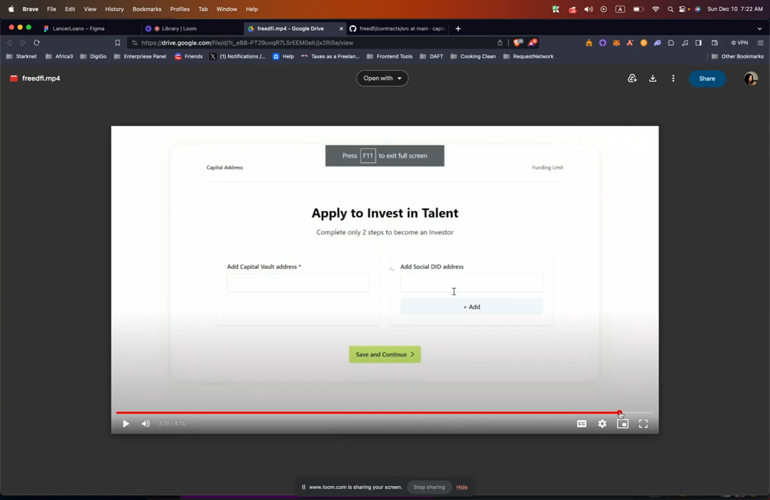Screen dimensions: 770x500
Task: Open the Other Bookmarks folder
Action: coord(737,56)
